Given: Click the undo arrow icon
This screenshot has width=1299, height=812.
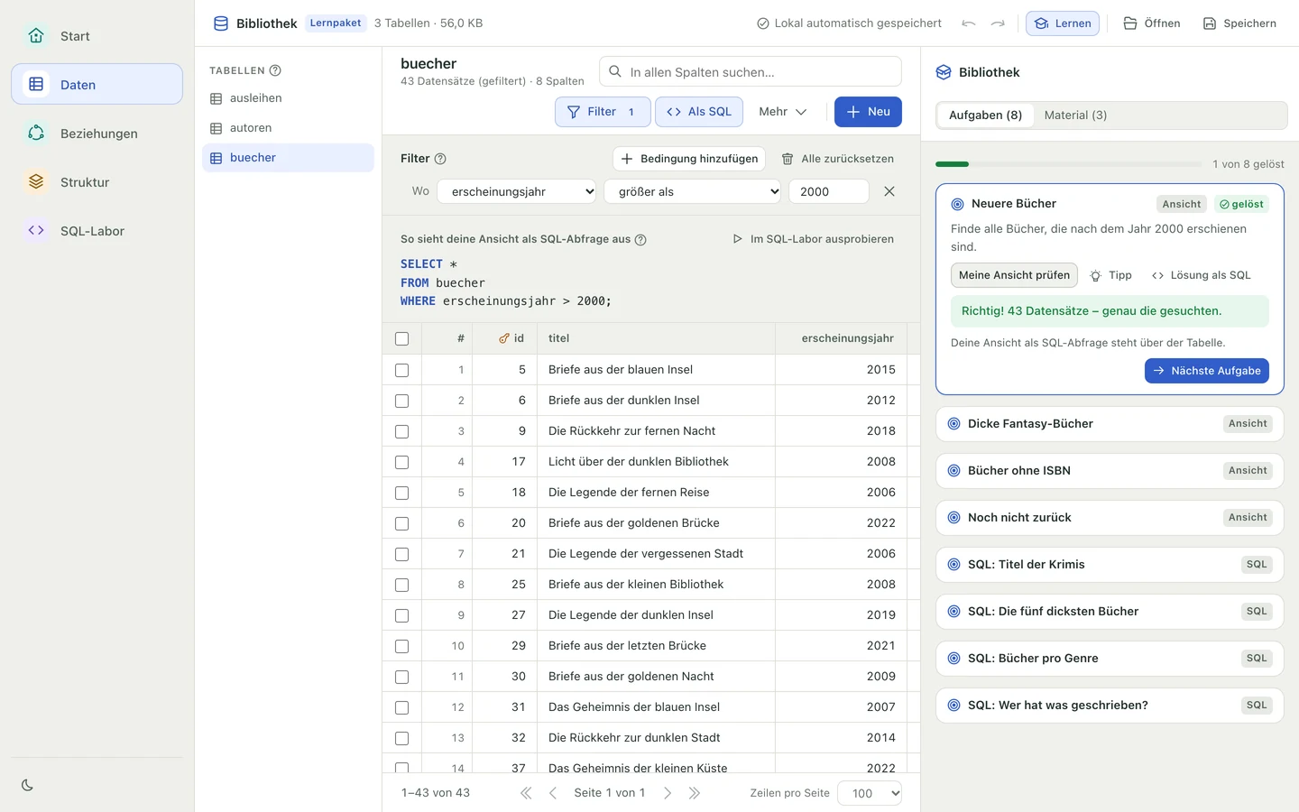Looking at the screenshot, I should (969, 23).
